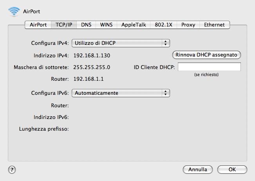Switch to the Ethernet tab

click(x=214, y=25)
